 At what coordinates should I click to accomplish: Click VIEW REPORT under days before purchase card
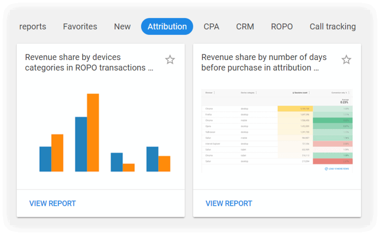click(229, 203)
